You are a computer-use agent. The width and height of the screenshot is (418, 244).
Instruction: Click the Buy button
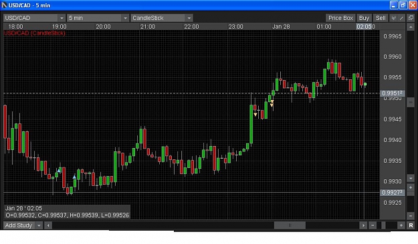coord(364,18)
